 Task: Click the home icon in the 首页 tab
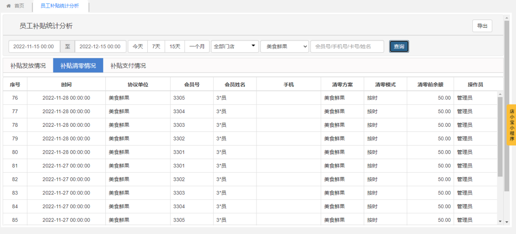[9, 6]
